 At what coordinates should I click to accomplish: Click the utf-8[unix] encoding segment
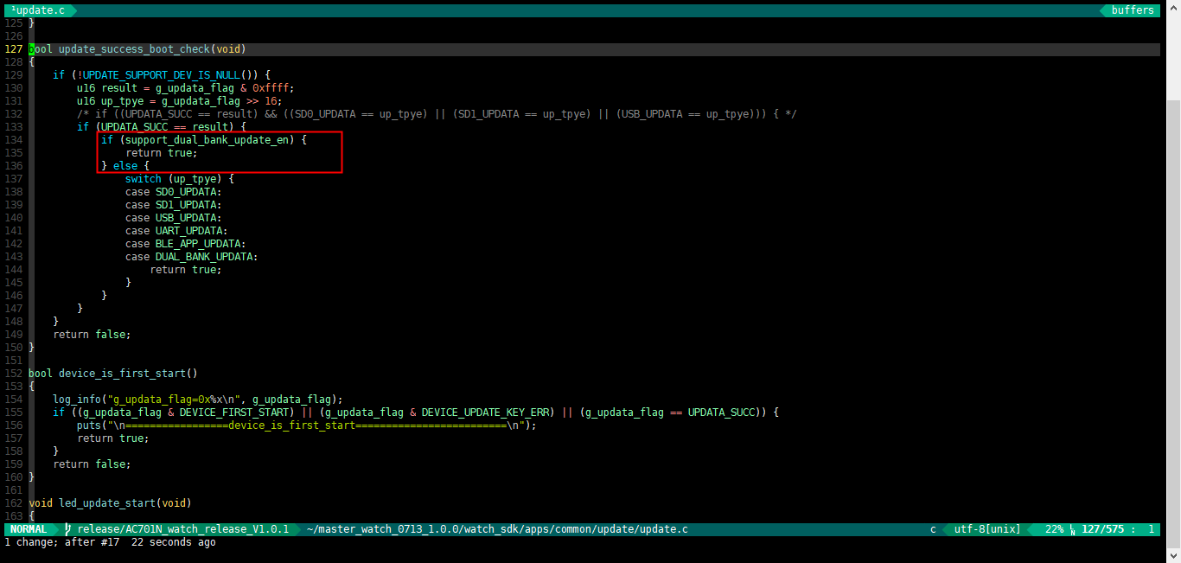click(x=986, y=529)
